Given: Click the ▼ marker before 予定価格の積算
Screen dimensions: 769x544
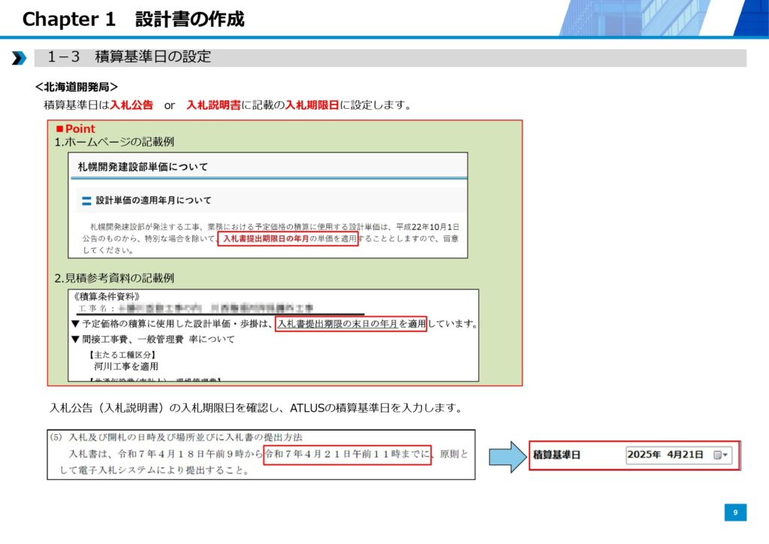Looking at the screenshot, I should click(75, 324).
